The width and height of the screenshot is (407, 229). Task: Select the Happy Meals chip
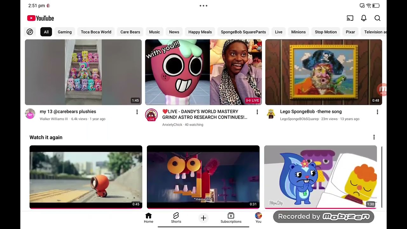pyautogui.click(x=200, y=32)
